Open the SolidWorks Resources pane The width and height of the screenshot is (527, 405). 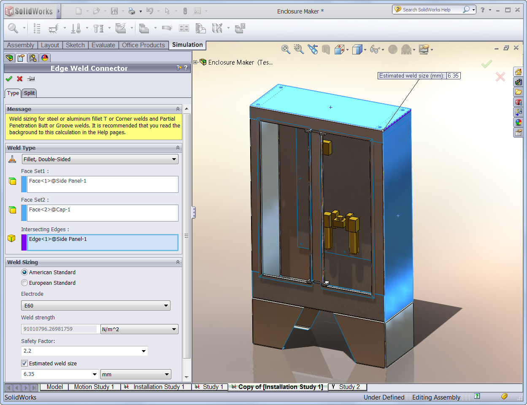[518, 72]
